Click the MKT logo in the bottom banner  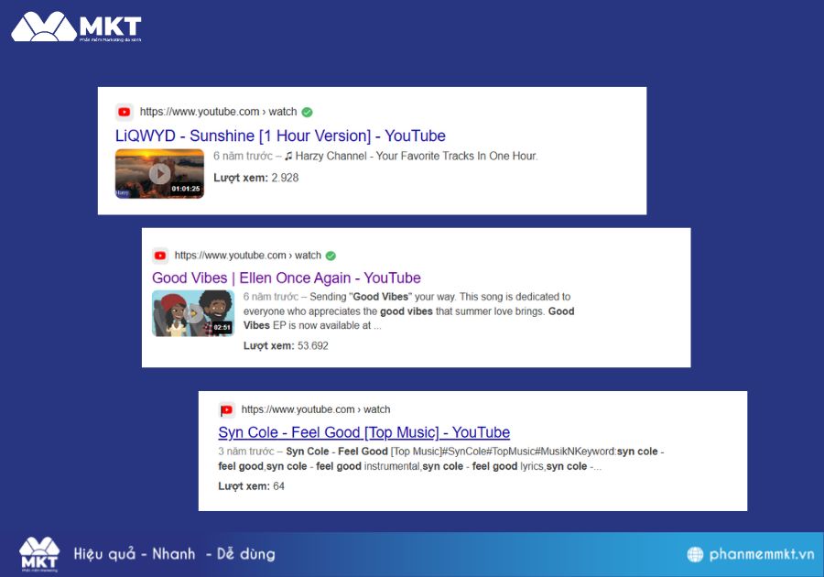point(39,553)
